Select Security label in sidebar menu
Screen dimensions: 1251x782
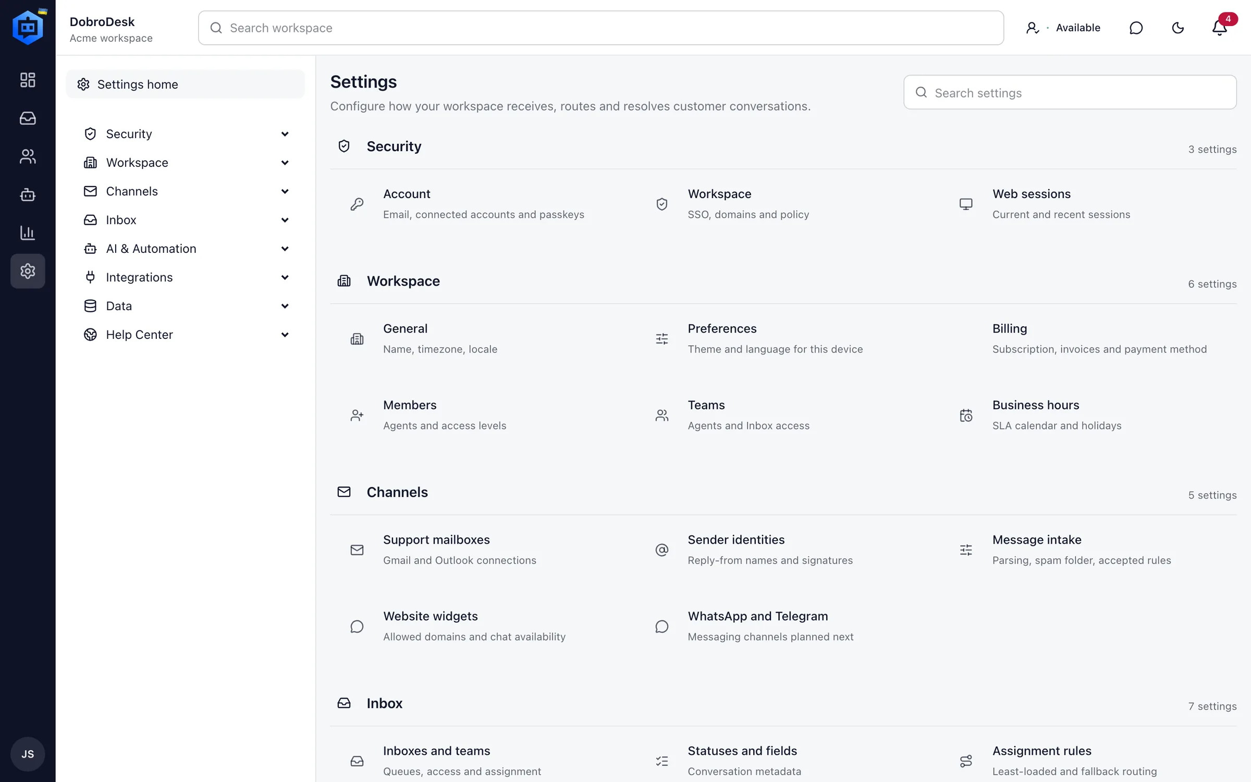(129, 134)
